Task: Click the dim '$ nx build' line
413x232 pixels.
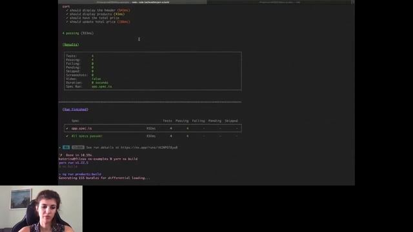Action: [x=68, y=166]
